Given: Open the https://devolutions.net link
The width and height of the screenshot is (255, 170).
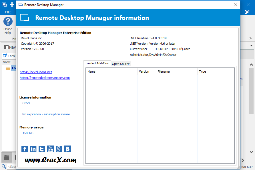Looking at the screenshot, I should 36,72.
